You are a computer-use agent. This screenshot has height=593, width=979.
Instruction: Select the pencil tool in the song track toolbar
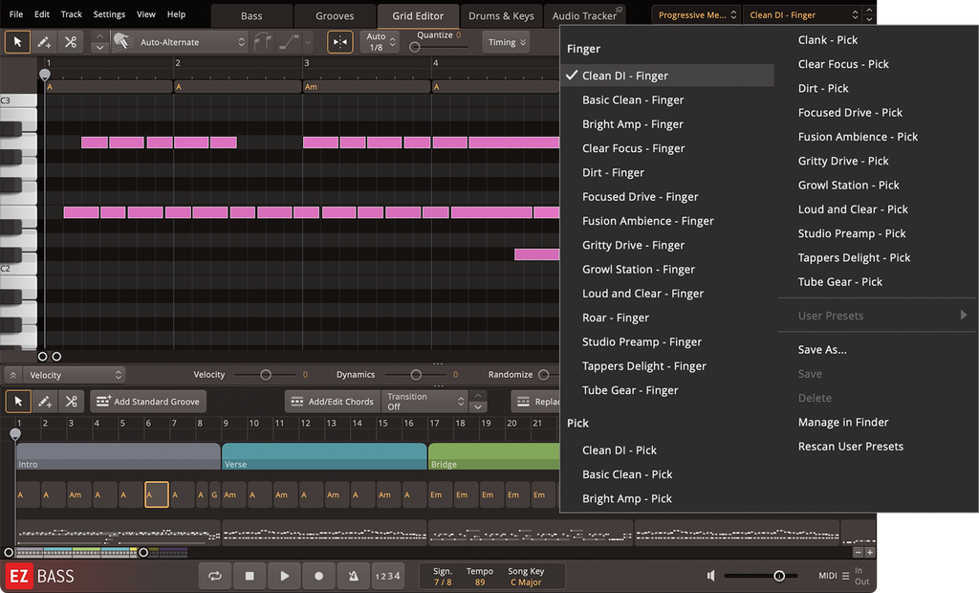pos(45,401)
